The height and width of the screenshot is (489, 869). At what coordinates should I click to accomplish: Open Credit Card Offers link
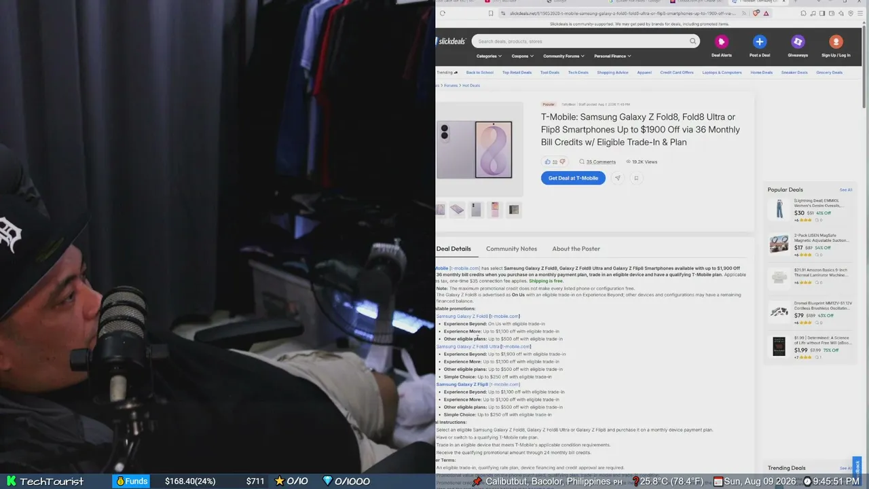(677, 72)
